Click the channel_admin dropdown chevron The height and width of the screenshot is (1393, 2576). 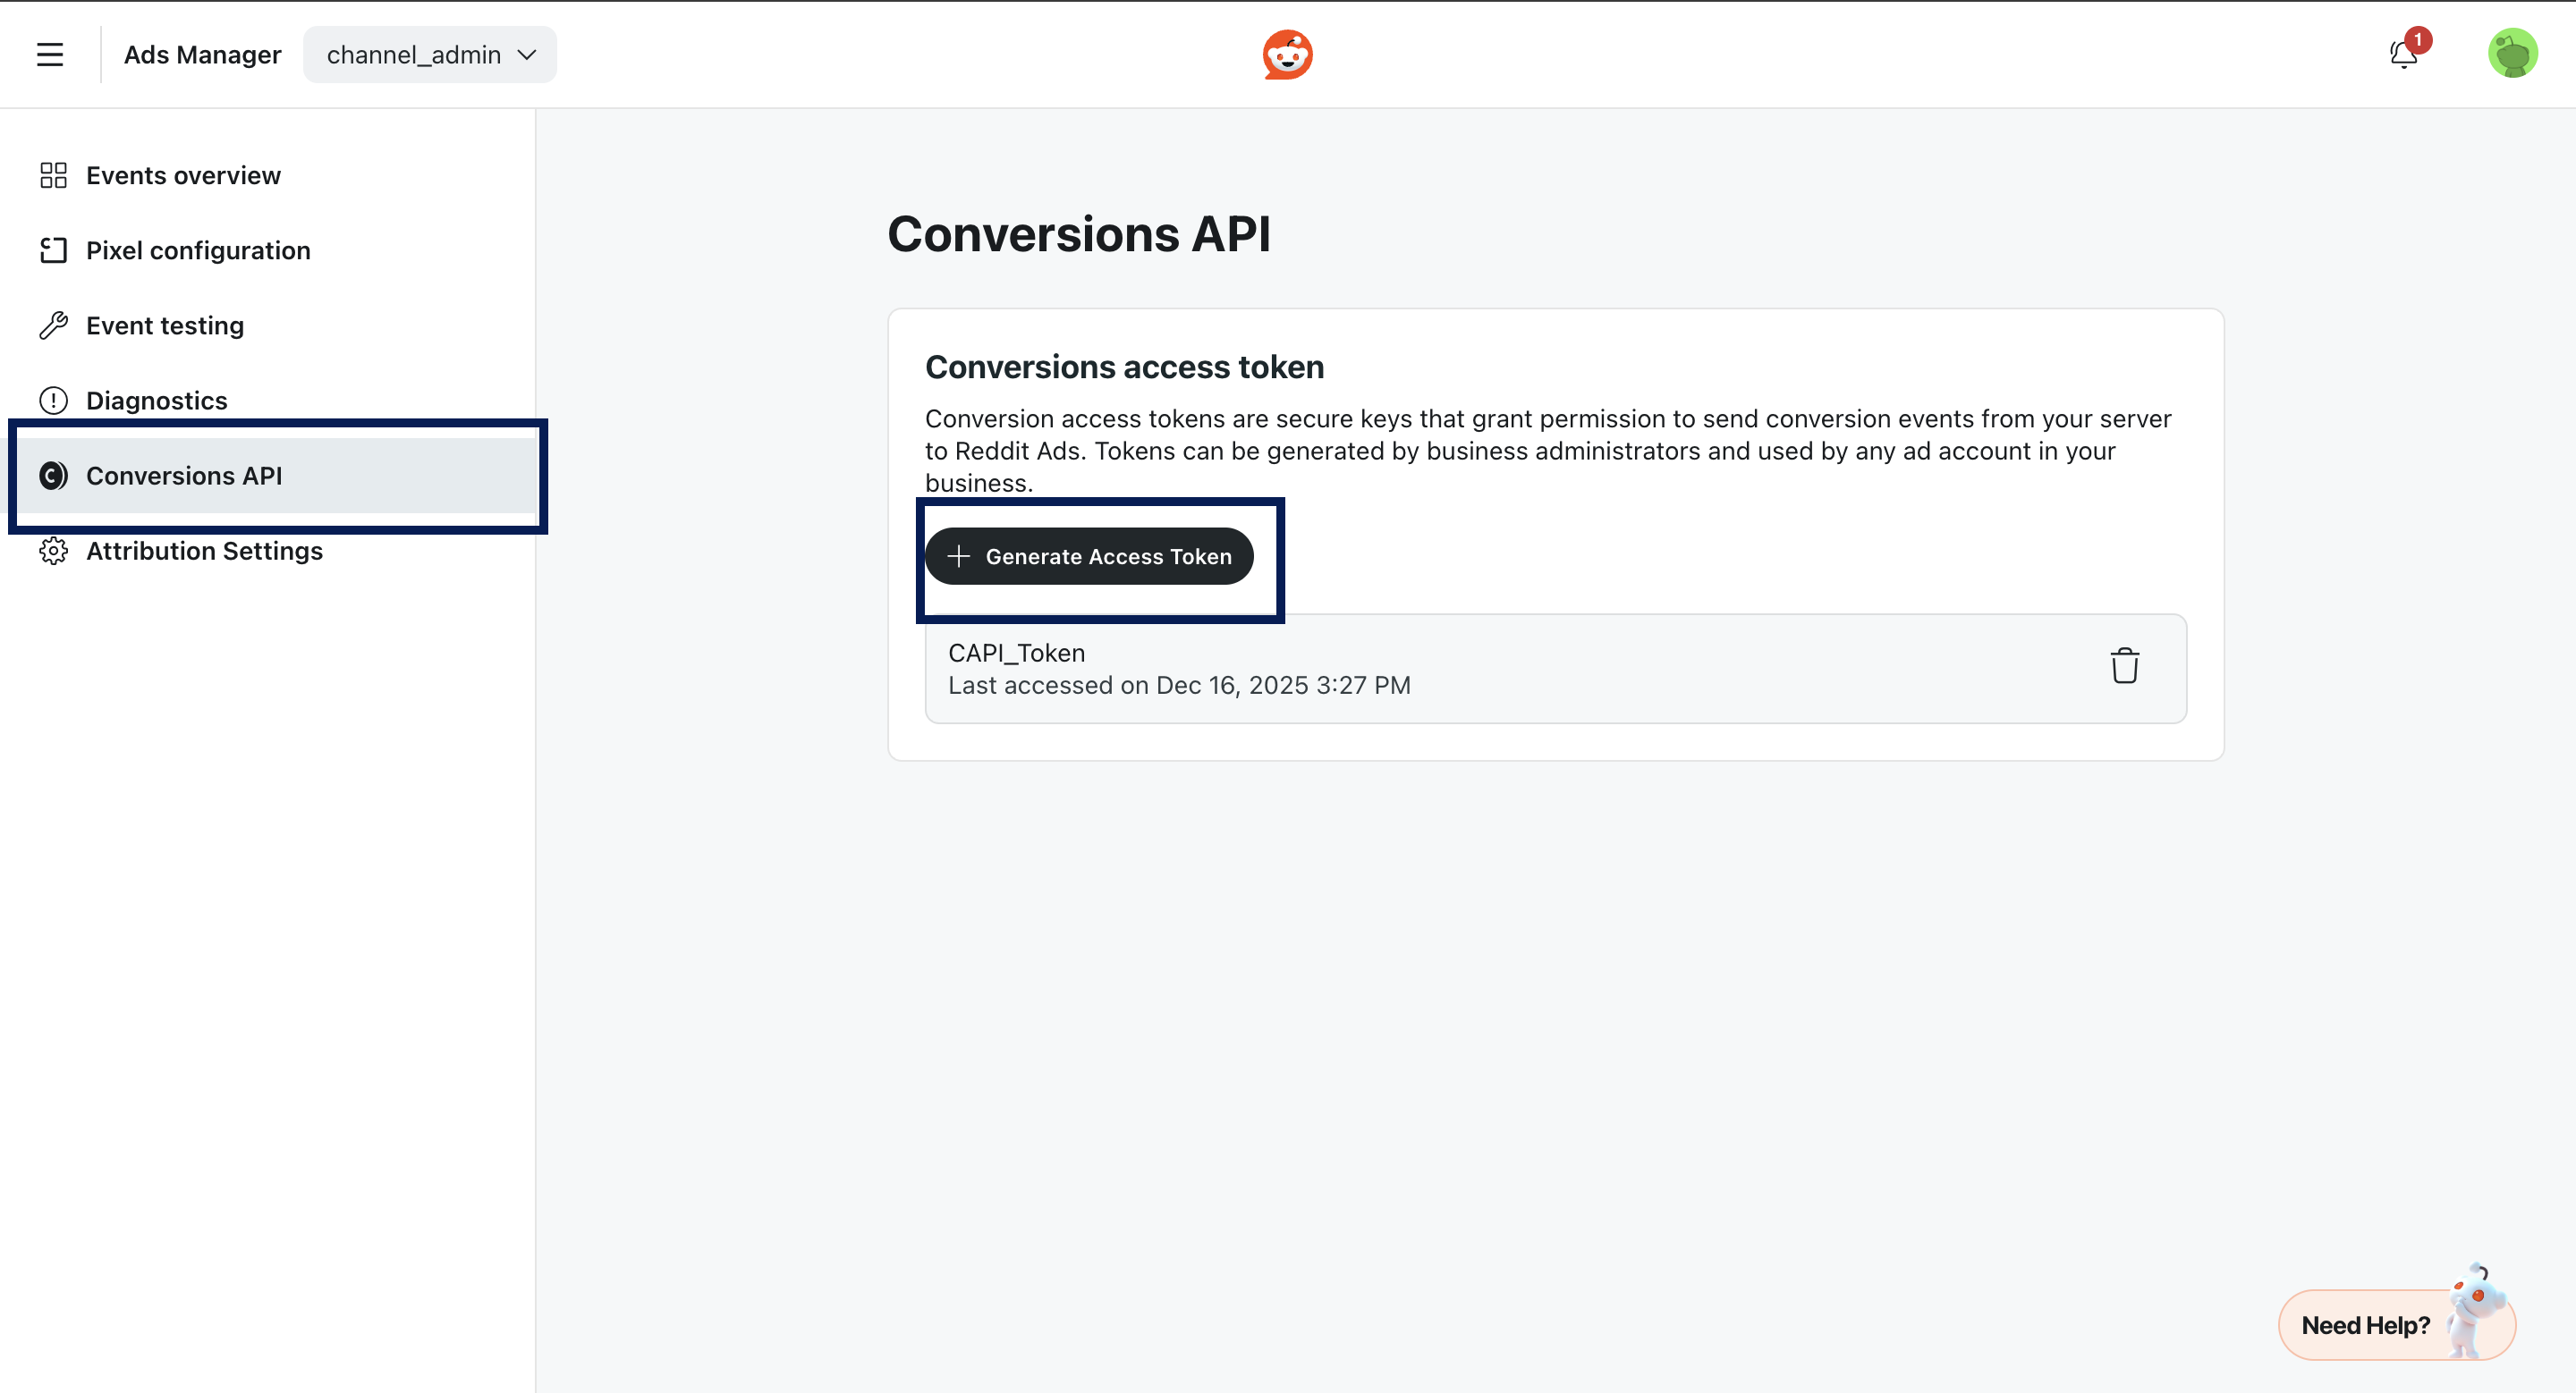[527, 55]
